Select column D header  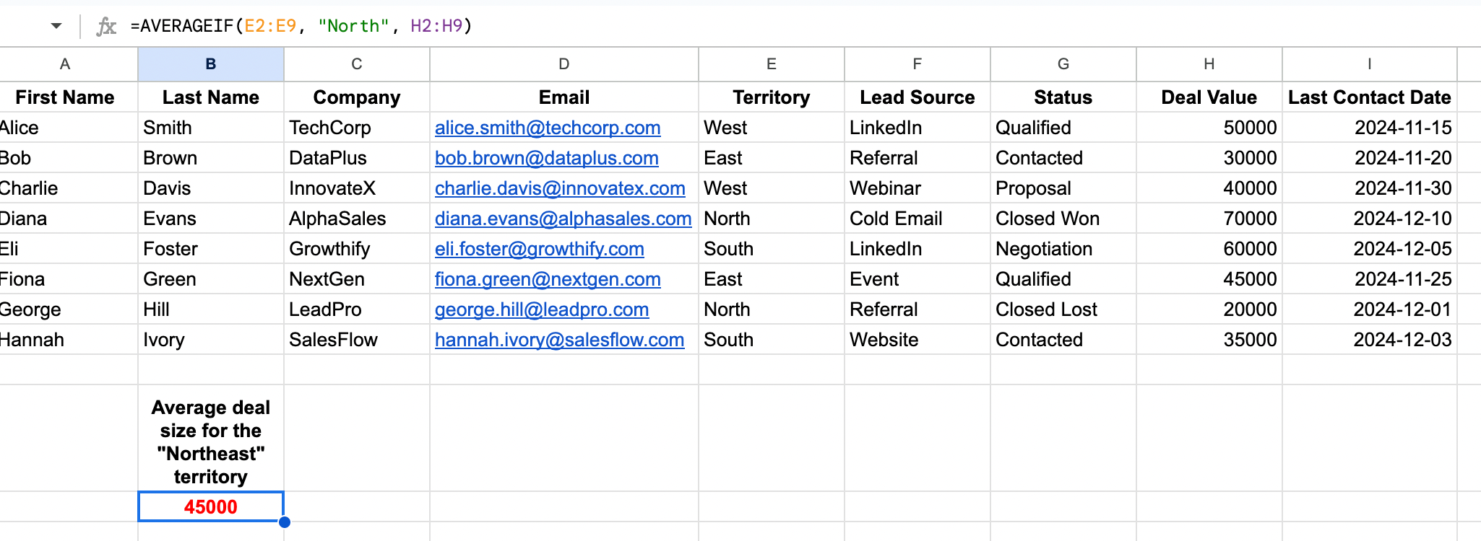coord(564,64)
